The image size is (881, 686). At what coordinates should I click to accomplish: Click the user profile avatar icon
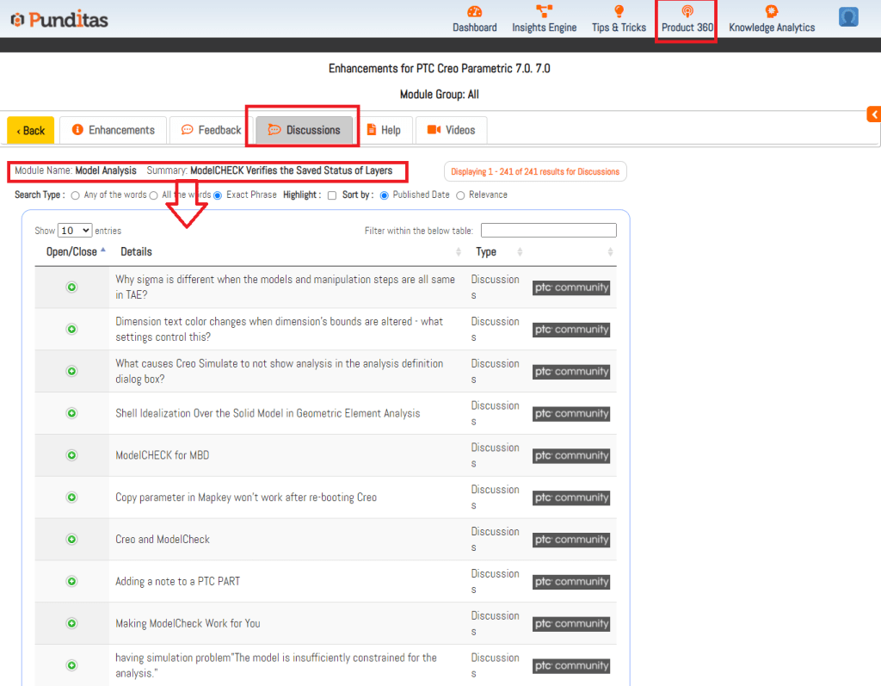point(848,17)
